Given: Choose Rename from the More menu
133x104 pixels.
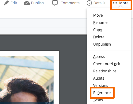Looking at the screenshot, I should pos(100,23).
